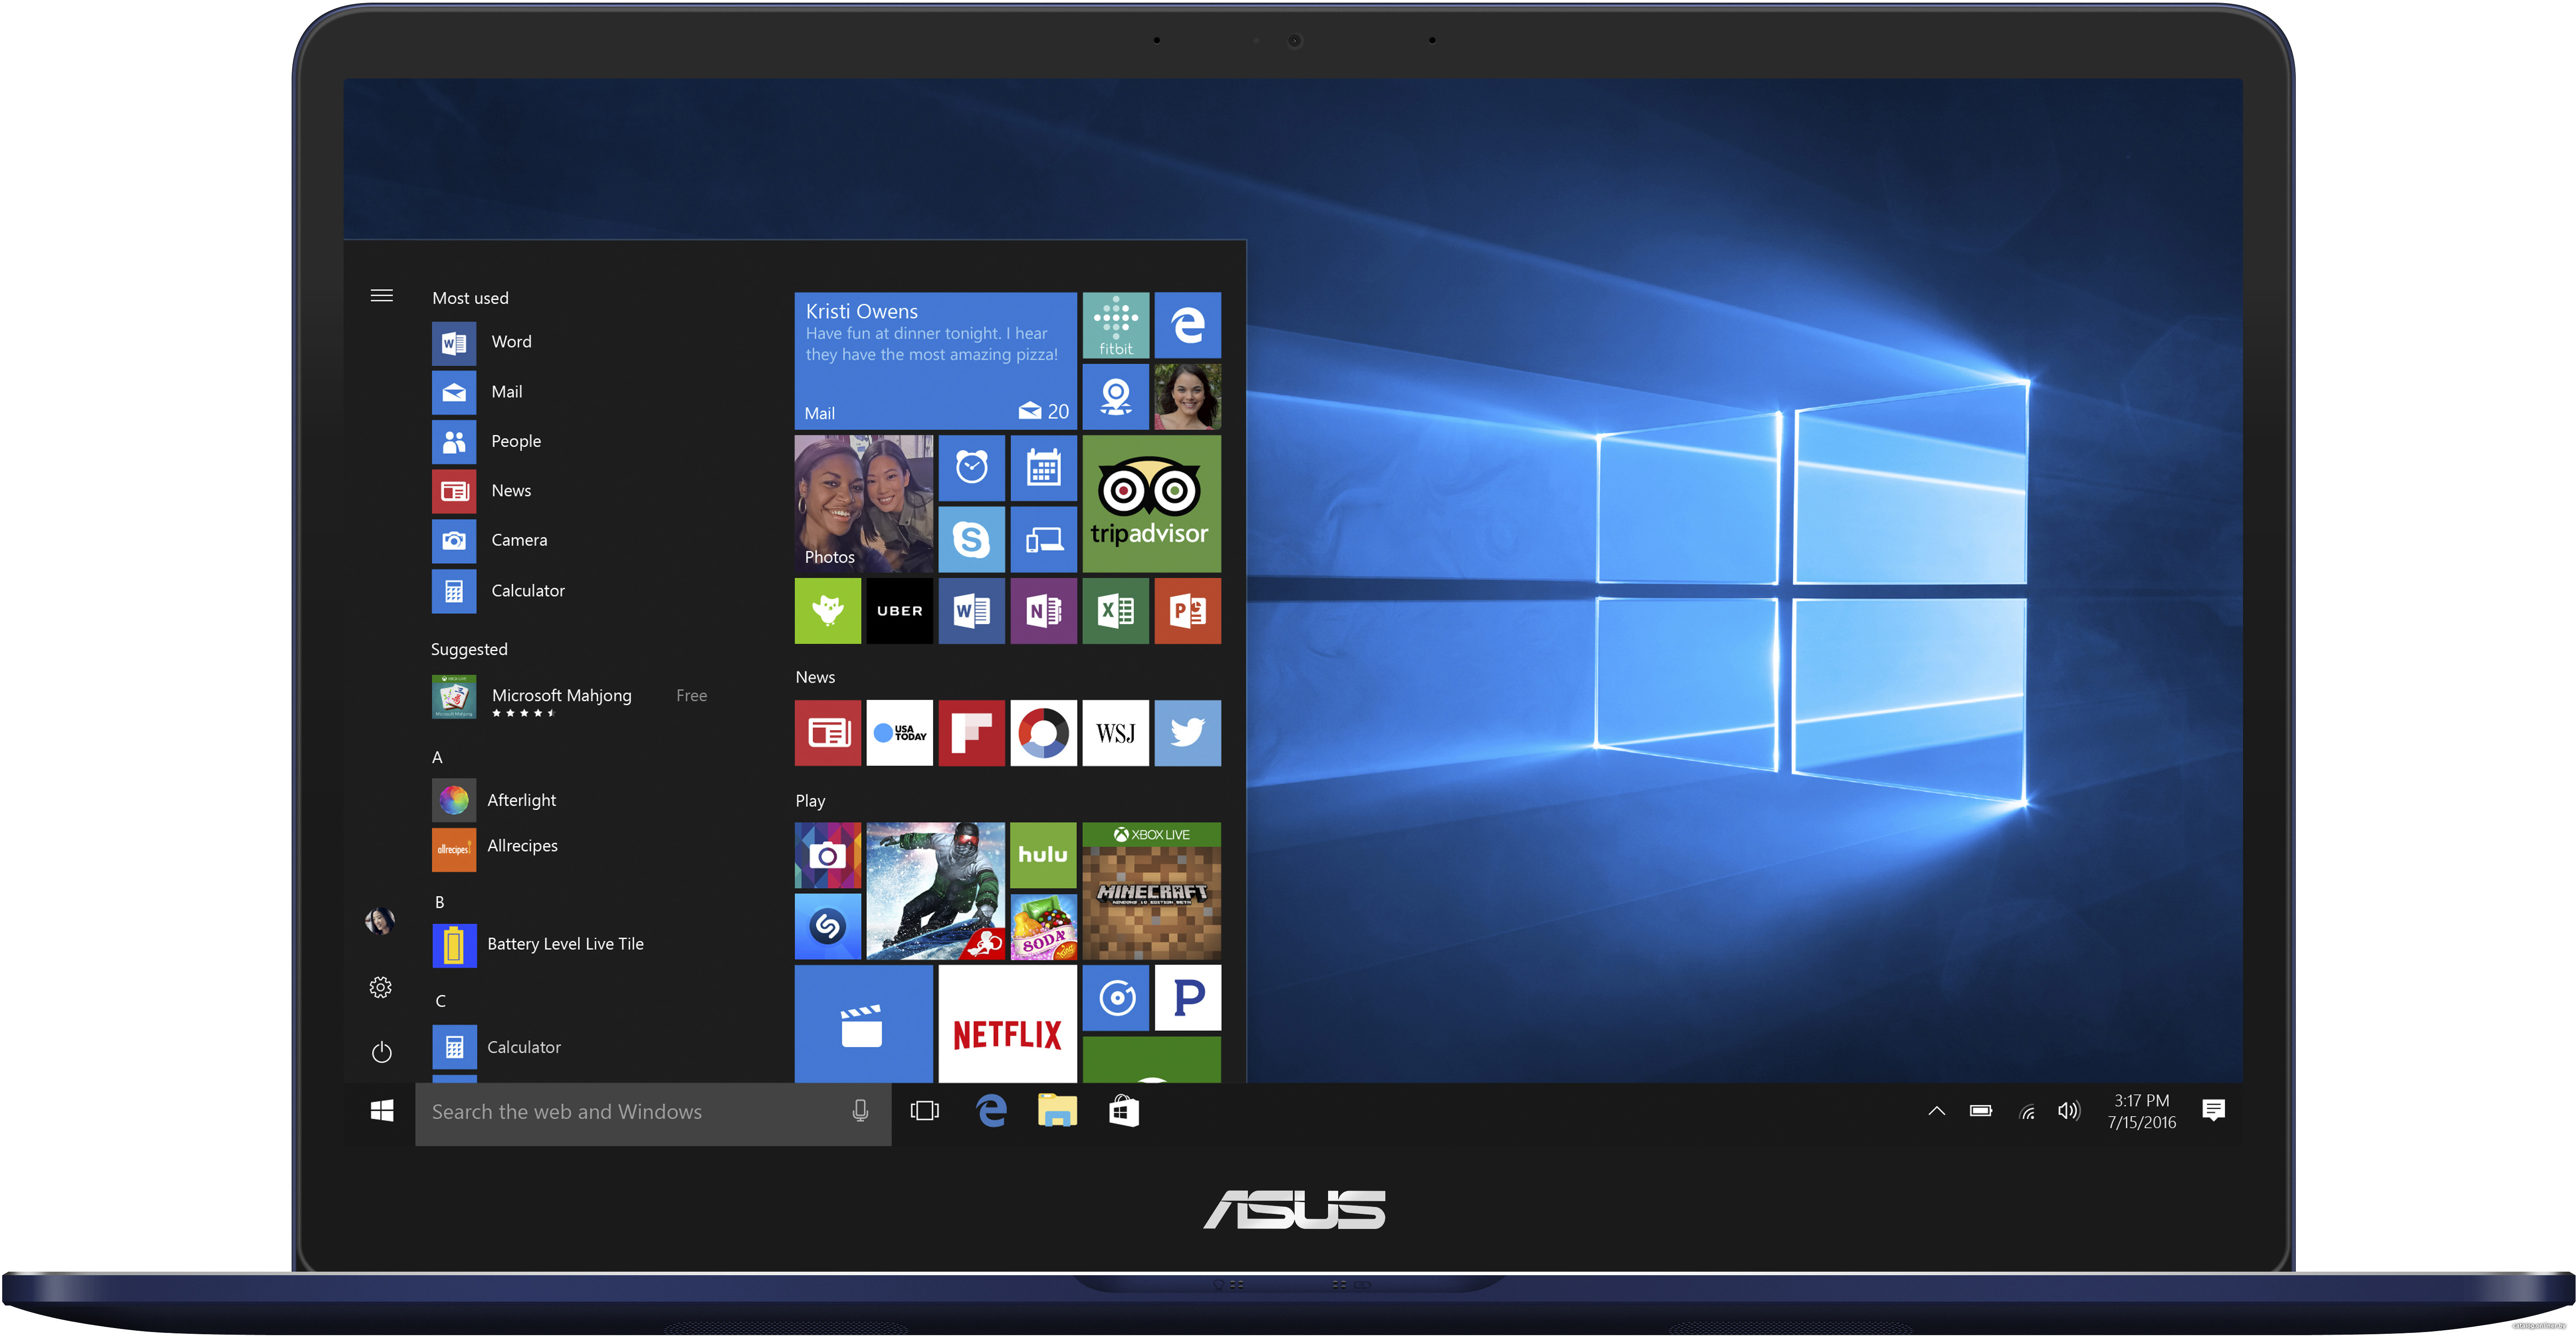This screenshot has height=1336, width=2576.
Task: Open the Wall Street Journal tile
Action: point(1115,733)
